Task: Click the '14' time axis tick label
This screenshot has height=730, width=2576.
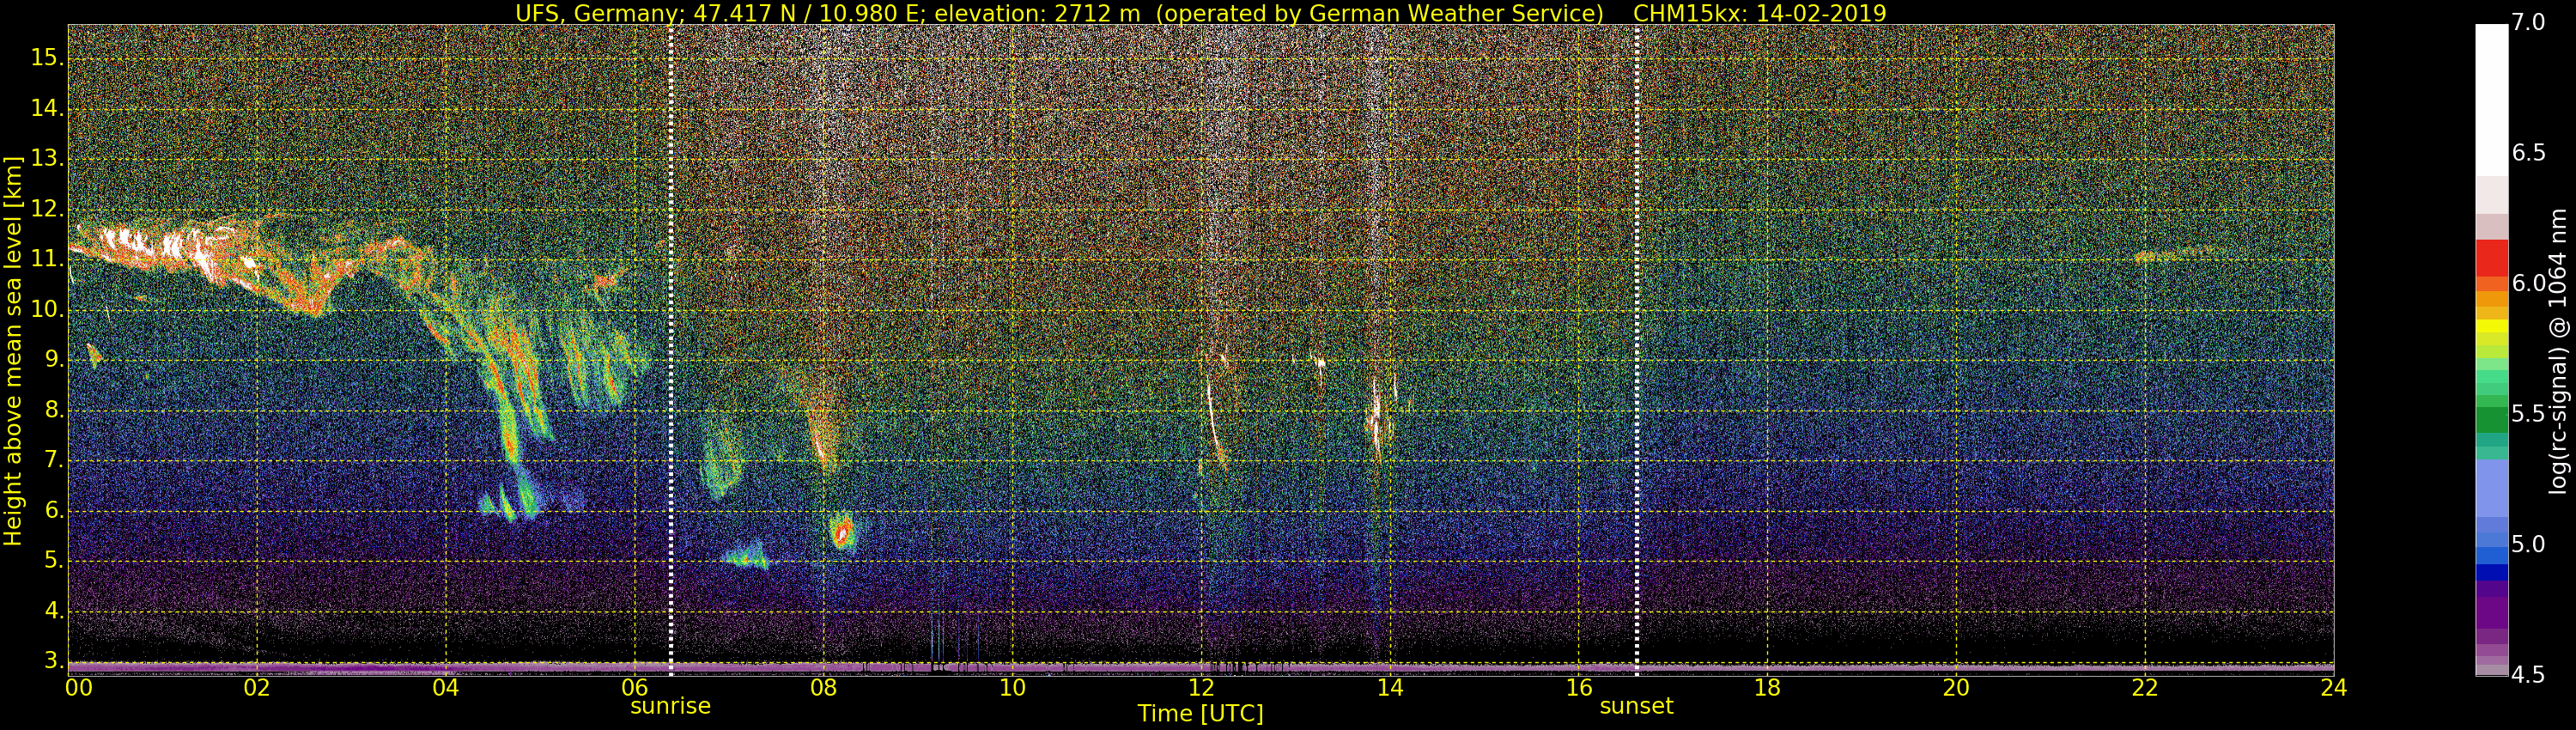Action: (x=1390, y=688)
